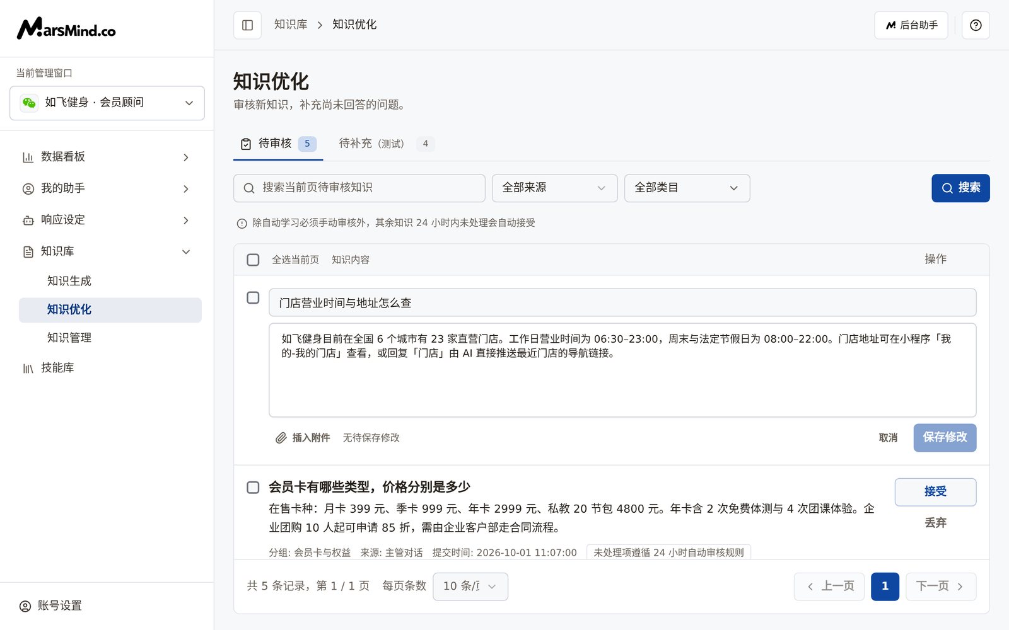Open the help question-mark icon
This screenshot has height=630, width=1009.
click(976, 25)
